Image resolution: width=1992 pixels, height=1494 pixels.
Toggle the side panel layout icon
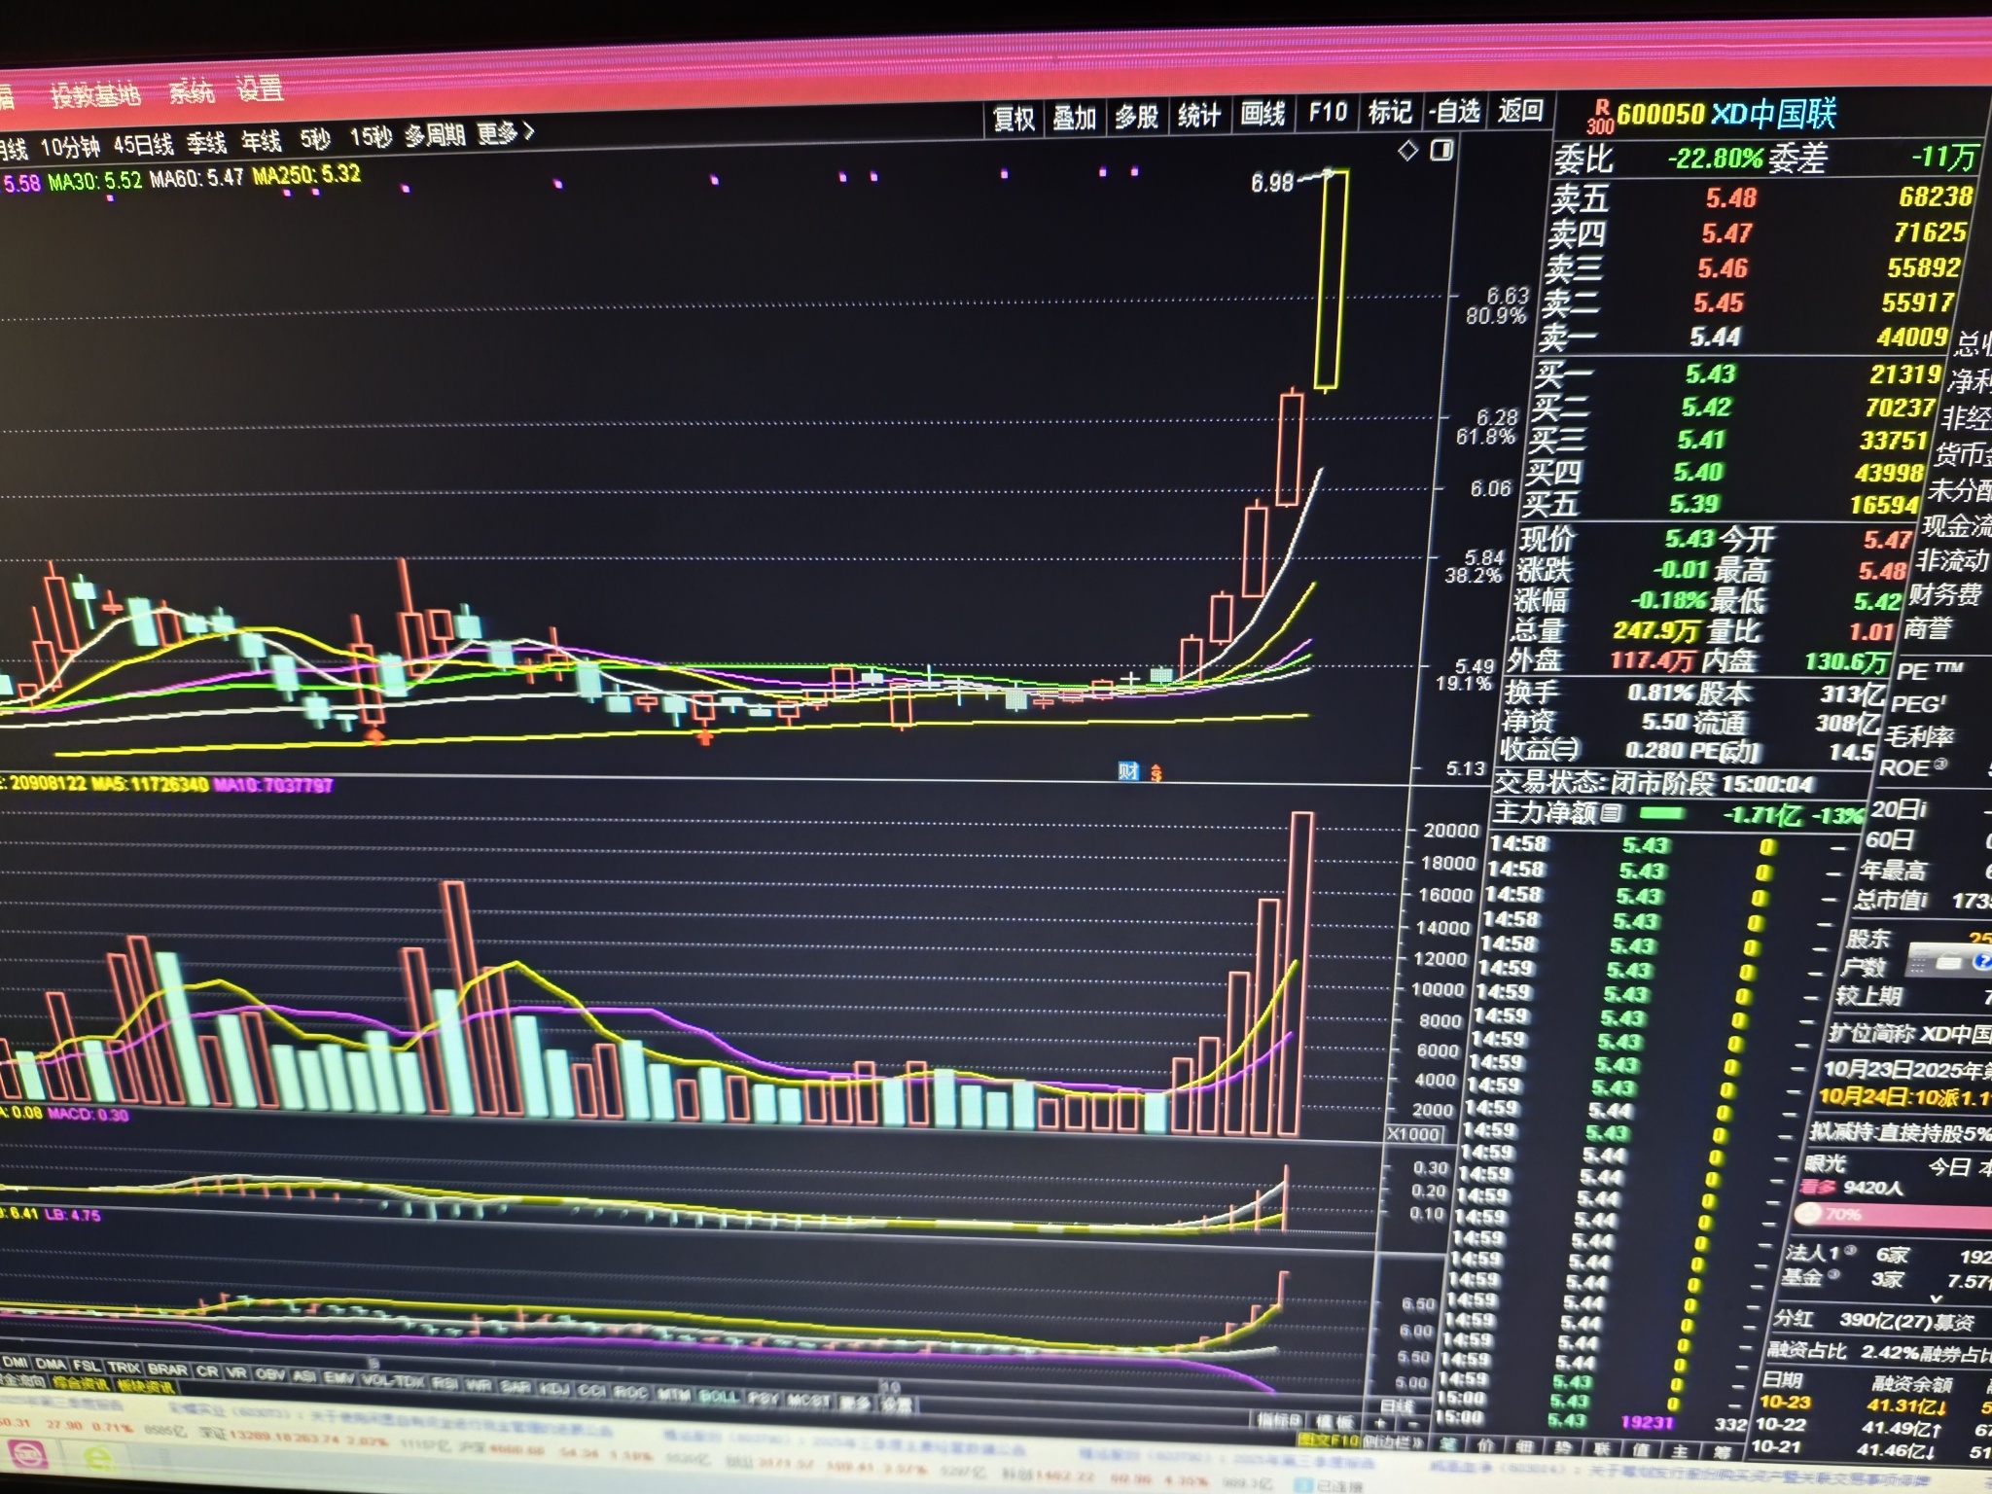(1441, 150)
